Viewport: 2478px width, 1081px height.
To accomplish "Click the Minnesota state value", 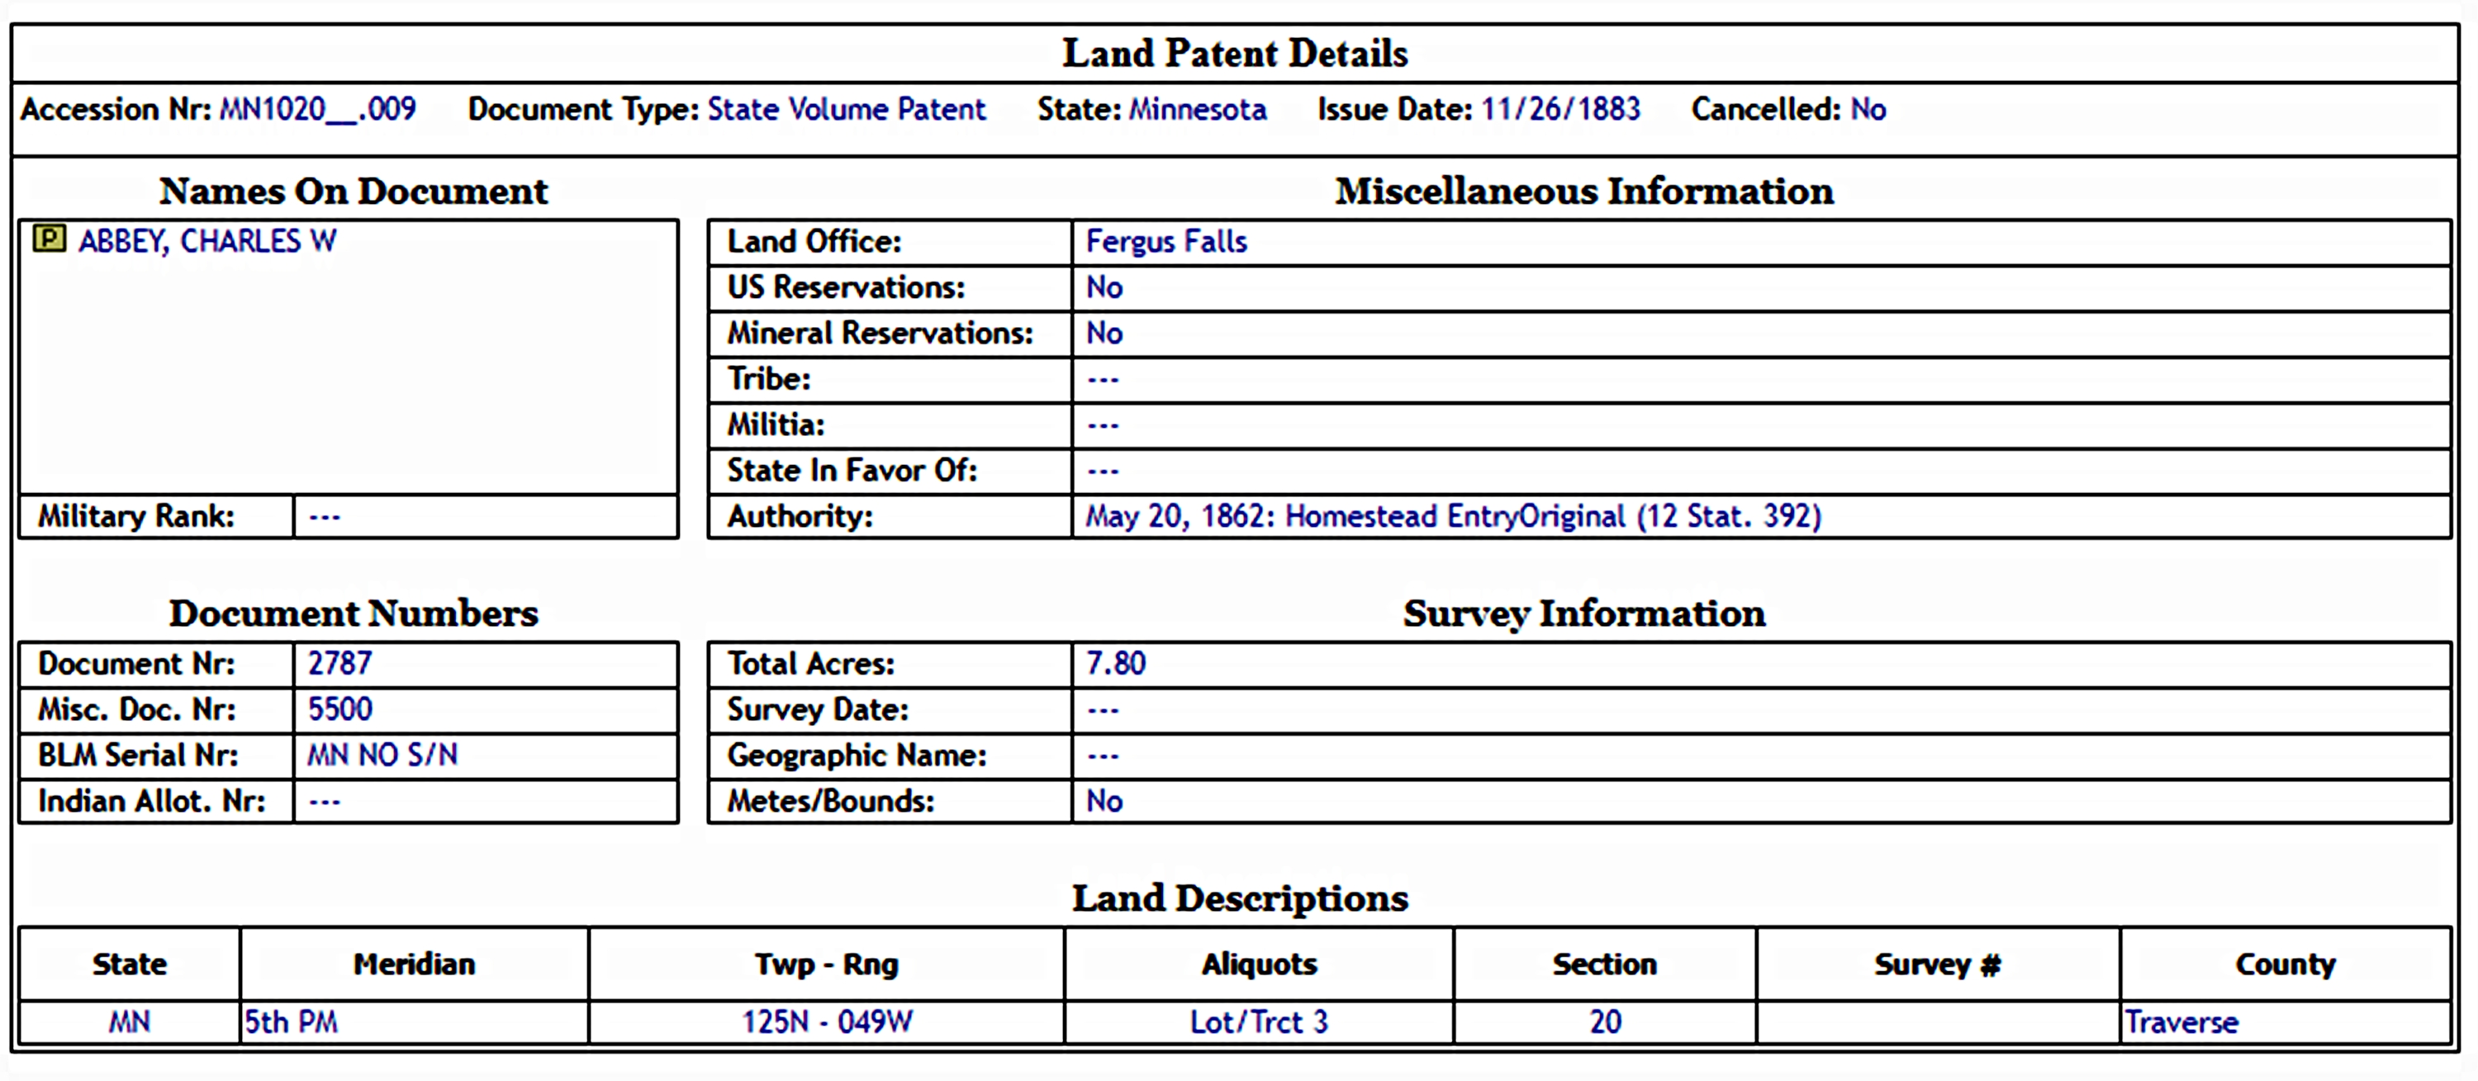I will (1197, 110).
